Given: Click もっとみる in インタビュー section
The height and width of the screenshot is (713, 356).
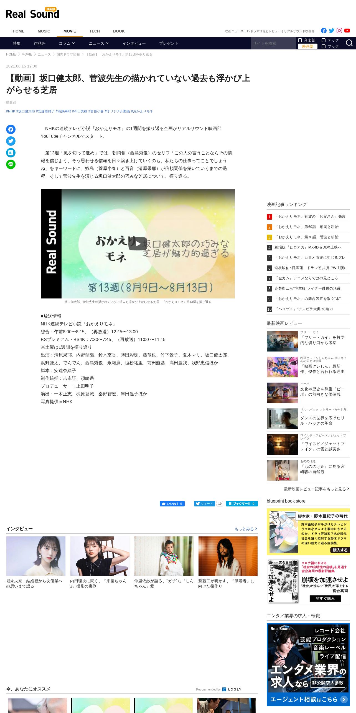Looking at the screenshot, I should (246, 529).
